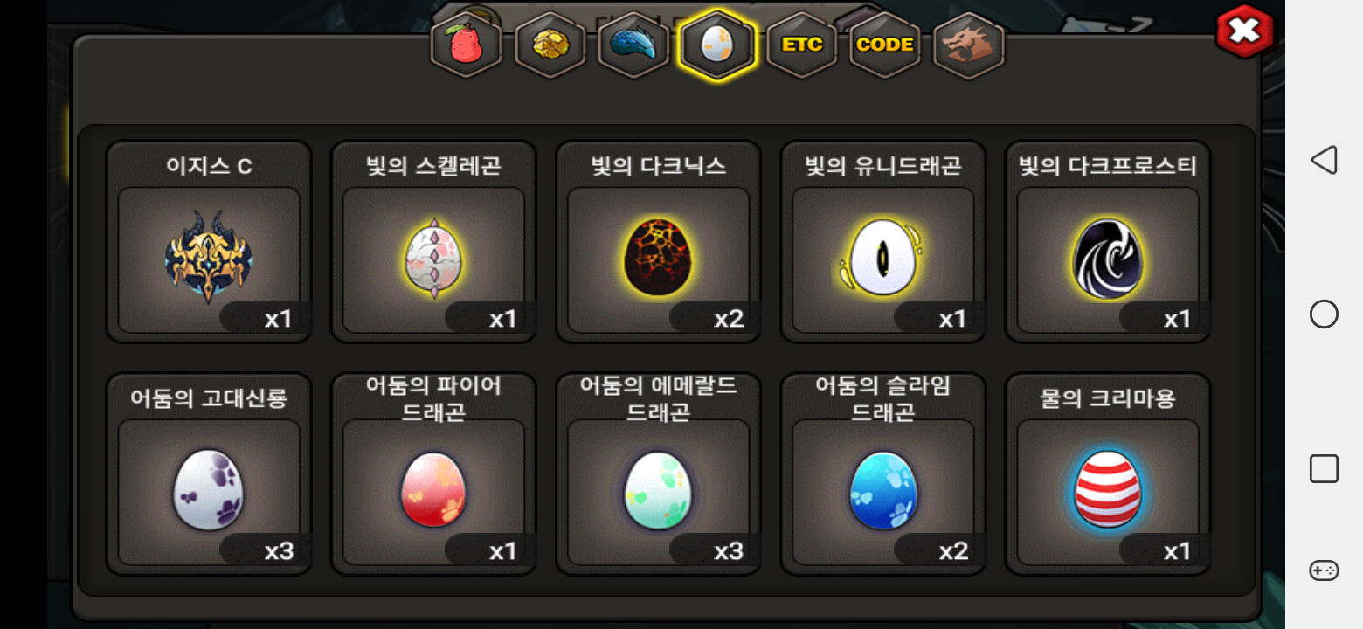The height and width of the screenshot is (629, 1363).
Task: Open the blue dragon scale tab
Action: [633, 45]
